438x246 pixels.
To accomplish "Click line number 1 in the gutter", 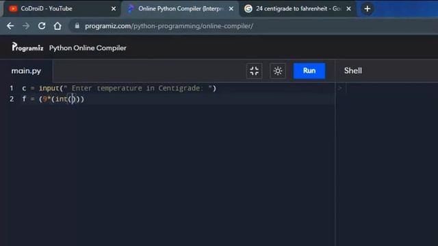I will point(12,88).
